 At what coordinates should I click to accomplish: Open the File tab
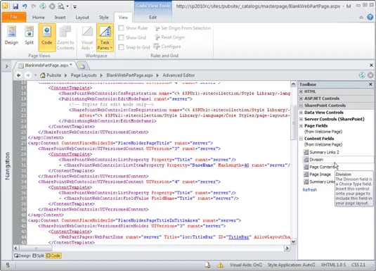tap(13, 17)
